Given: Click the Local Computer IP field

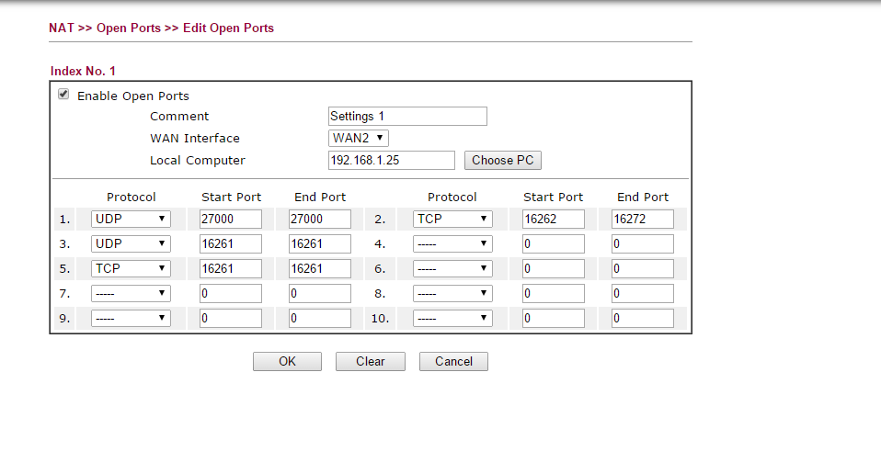Looking at the screenshot, I should [391, 161].
